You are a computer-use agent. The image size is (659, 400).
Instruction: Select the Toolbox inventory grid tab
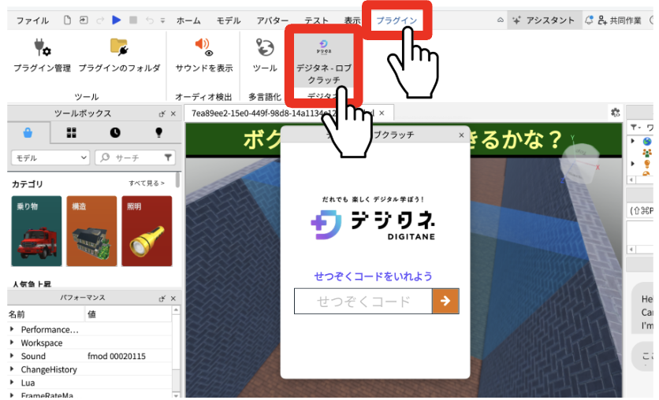[x=72, y=132]
